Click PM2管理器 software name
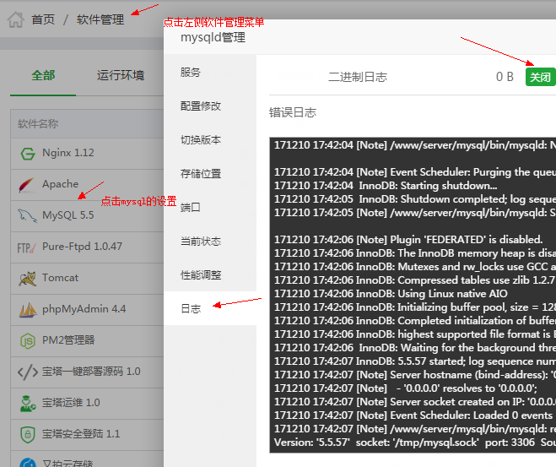 (68, 340)
